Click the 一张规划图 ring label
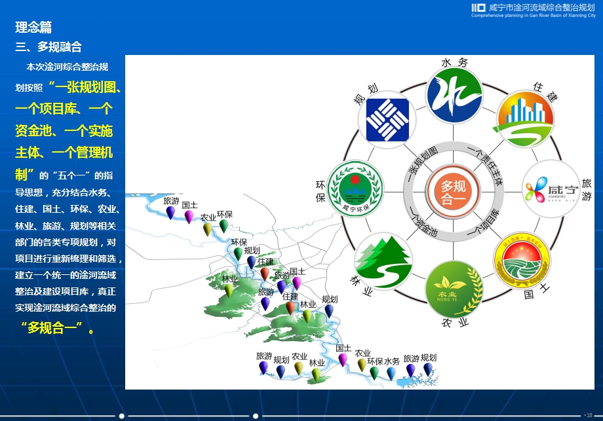 [x=423, y=164]
